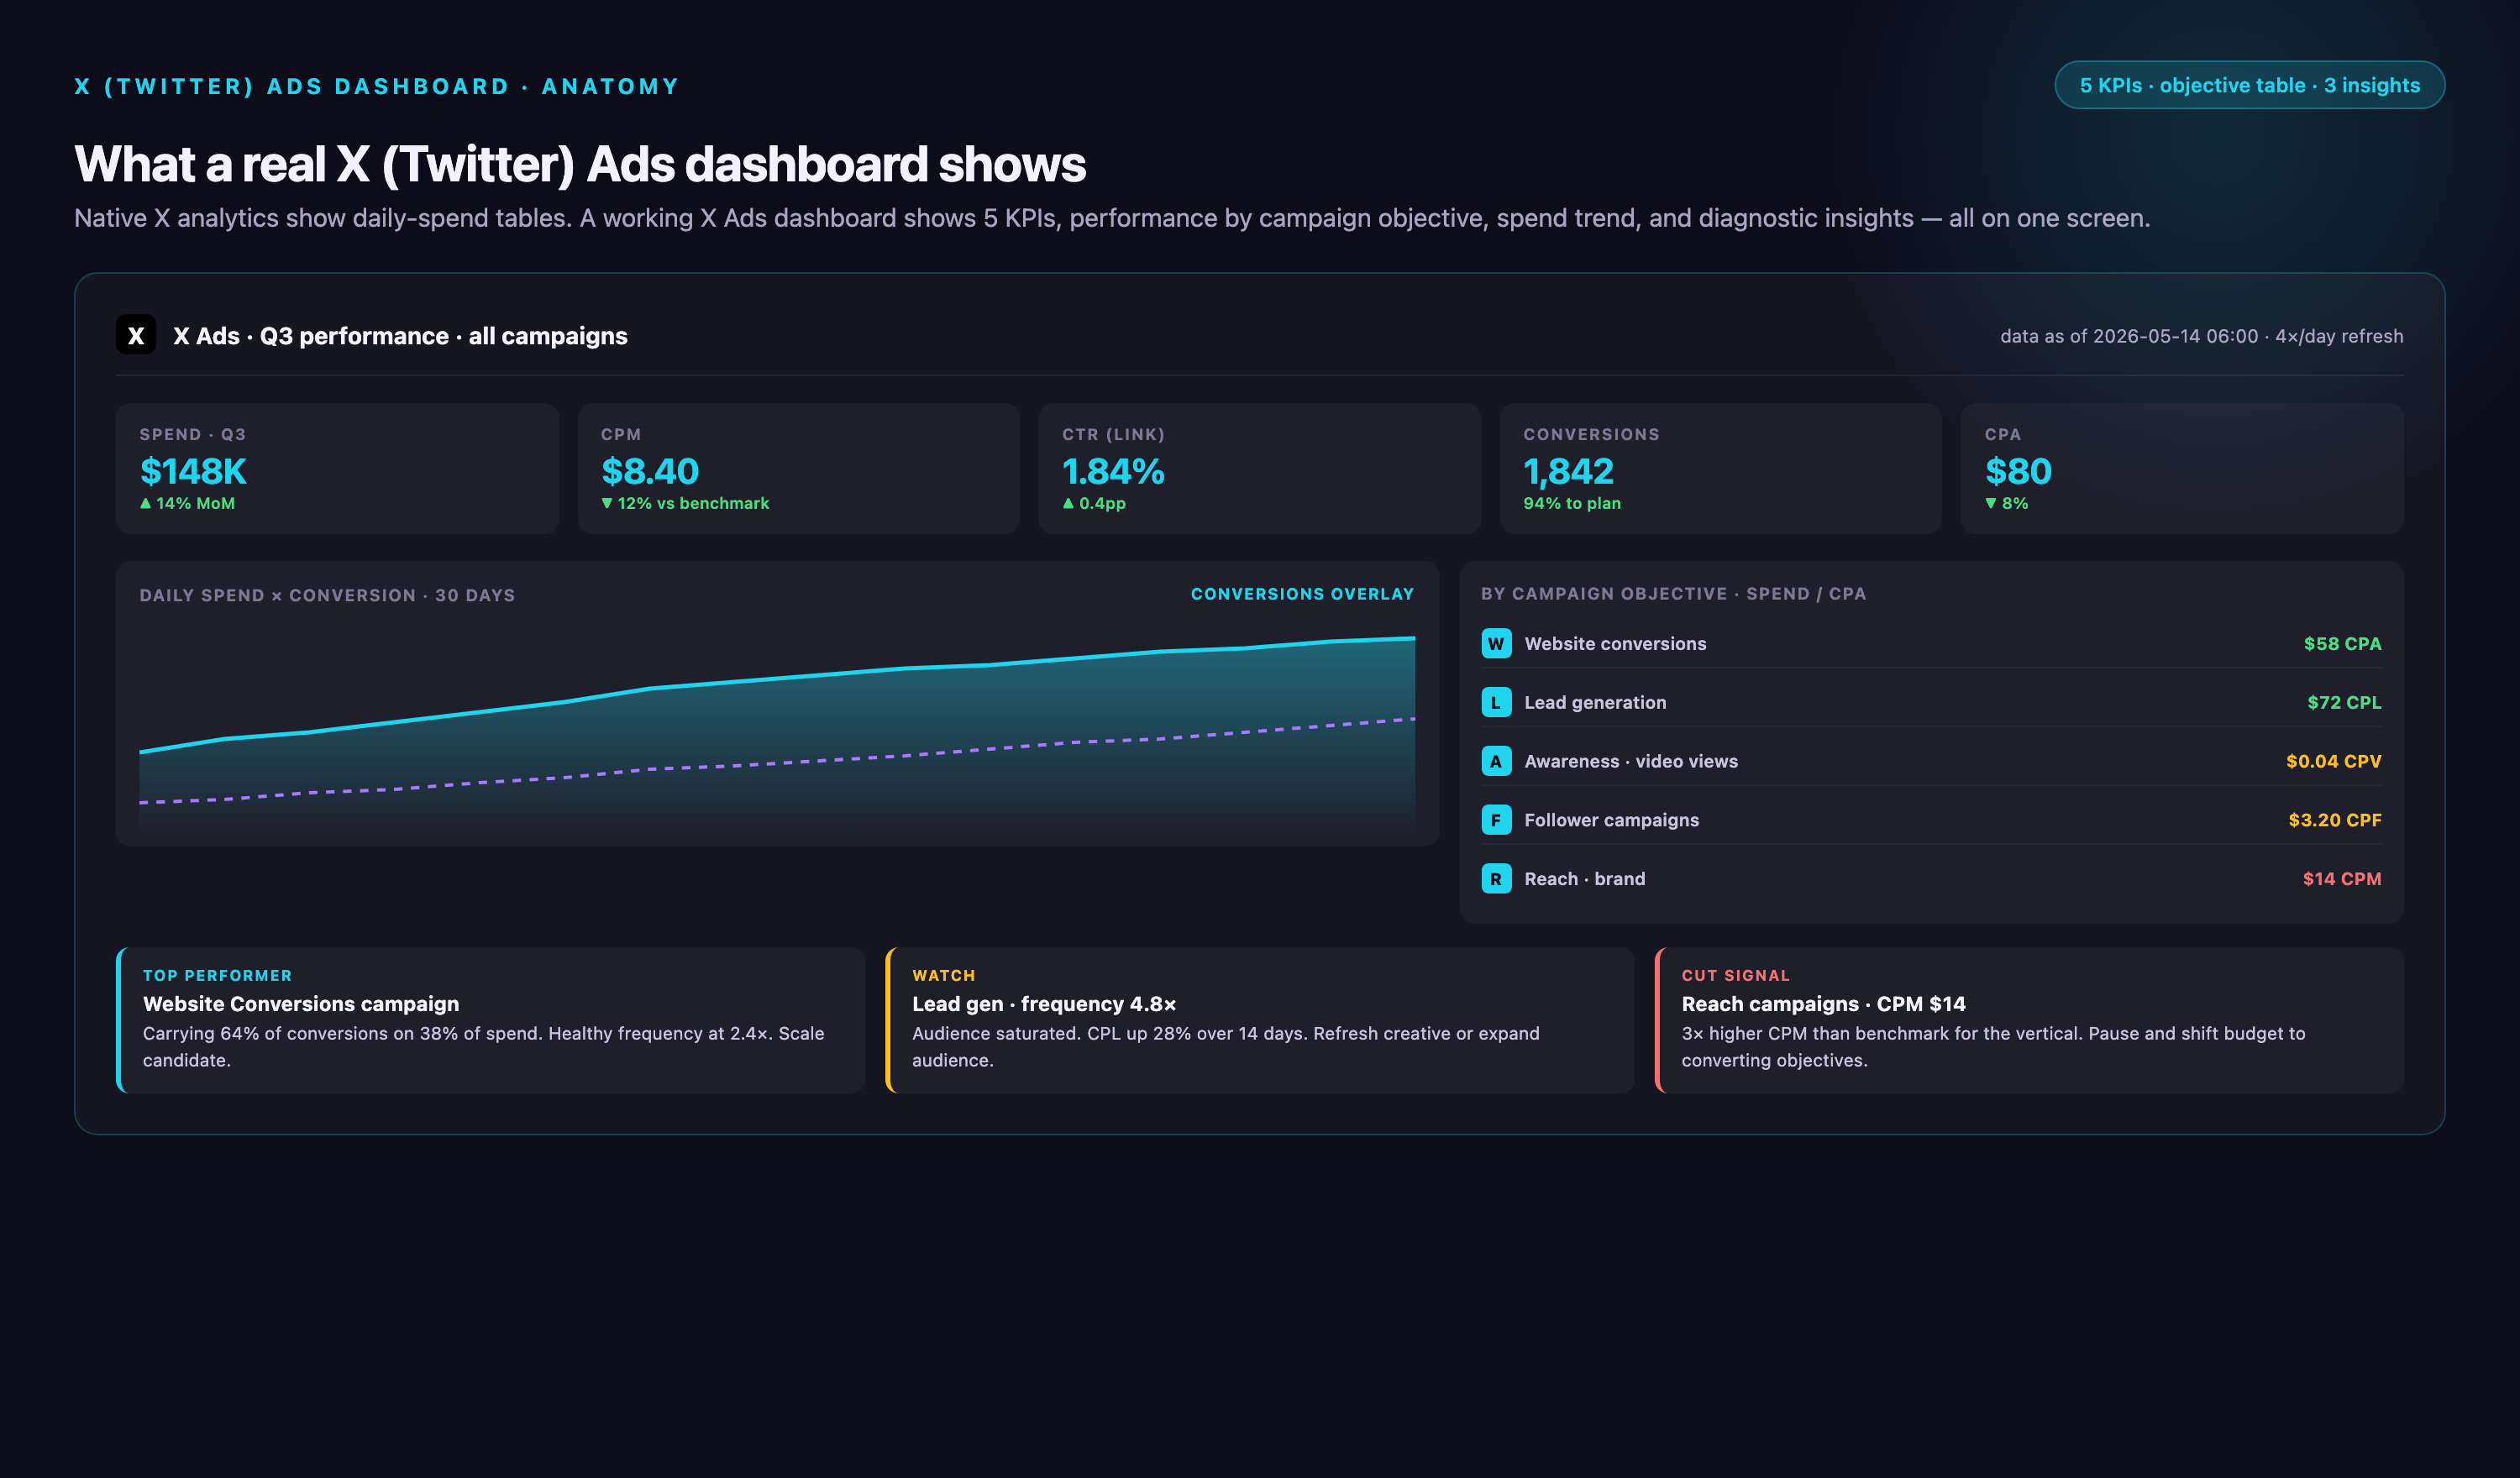Click 'By Campaign Objective · Spend / CPA' header
This screenshot has height=1478, width=2520.
(1673, 594)
